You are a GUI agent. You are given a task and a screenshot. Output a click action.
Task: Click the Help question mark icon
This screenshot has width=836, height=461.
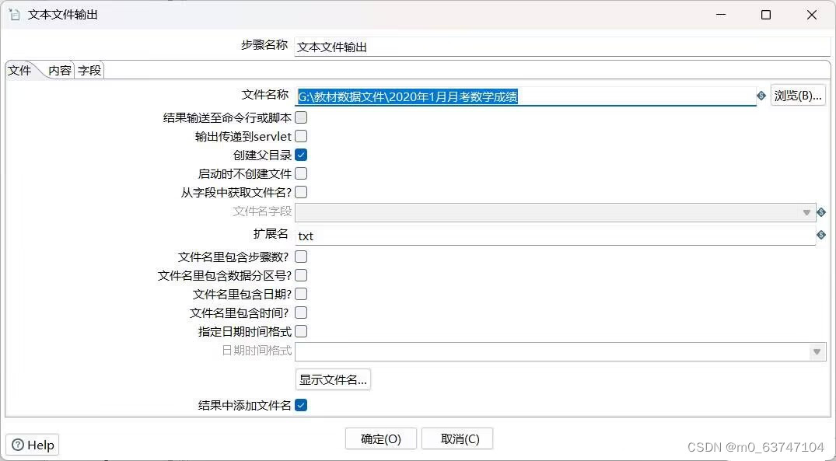coord(18,445)
